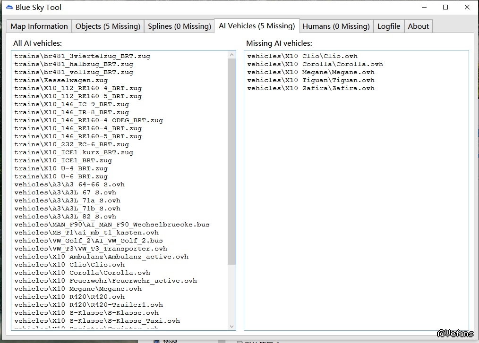Select trains\br481_3viertelzug_BRT.zug in list
The height and width of the screenshot is (343, 479).
click(x=82, y=56)
